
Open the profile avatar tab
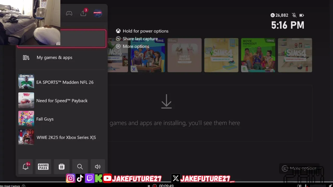click(x=98, y=13)
